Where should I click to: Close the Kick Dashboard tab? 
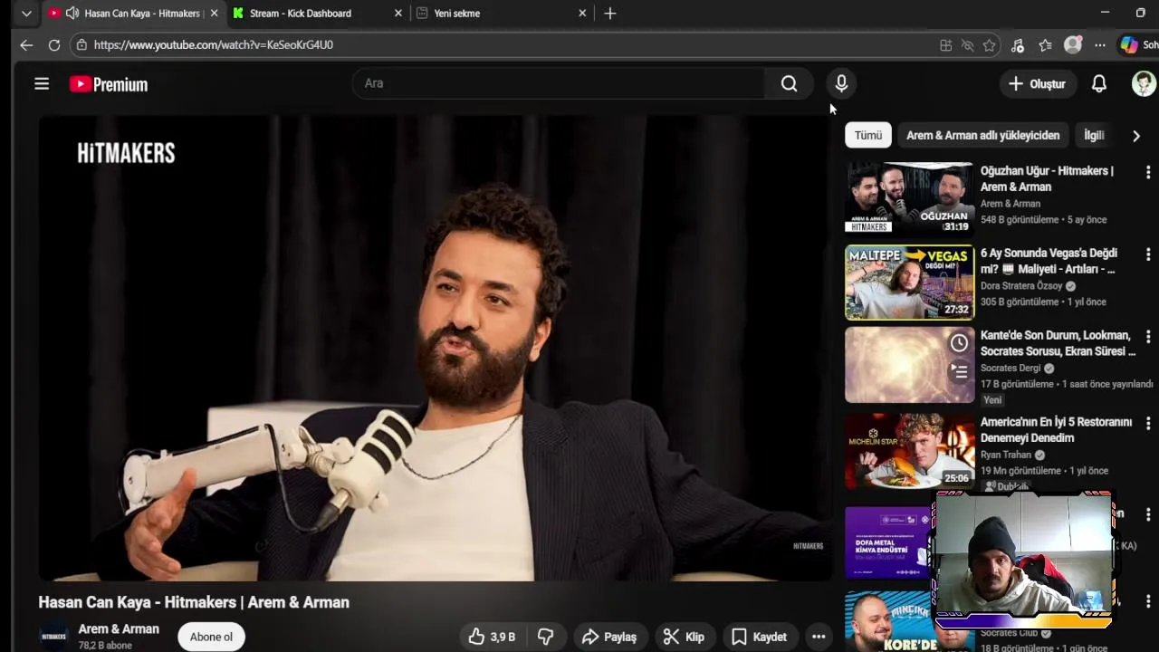click(398, 14)
